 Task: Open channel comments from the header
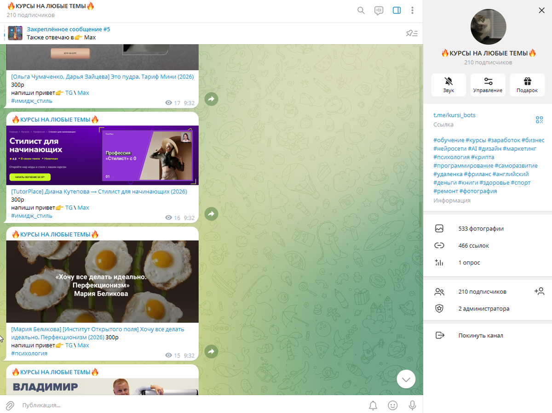coord(379,11)
